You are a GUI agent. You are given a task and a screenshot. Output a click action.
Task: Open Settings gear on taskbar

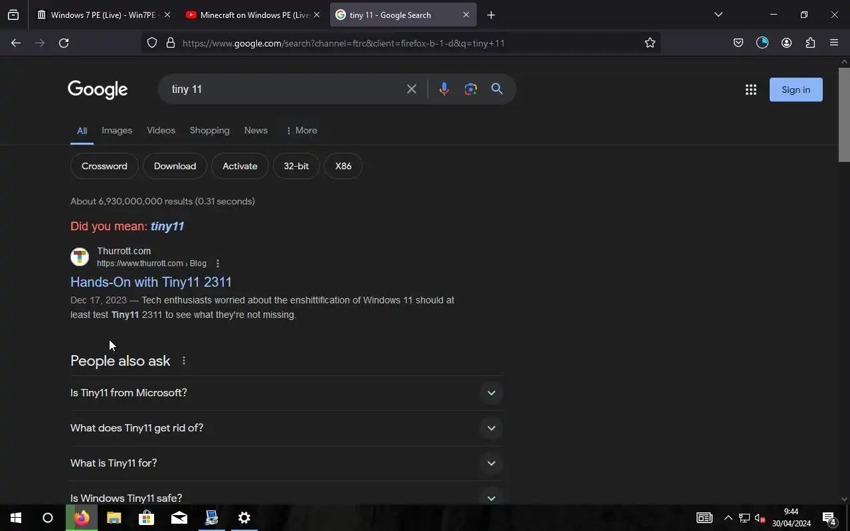(x=244, y=518)
